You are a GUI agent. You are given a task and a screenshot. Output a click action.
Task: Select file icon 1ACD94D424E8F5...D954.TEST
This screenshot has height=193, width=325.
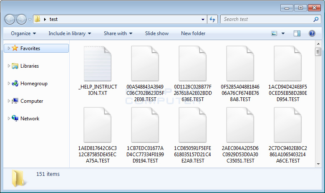point(288,63)
